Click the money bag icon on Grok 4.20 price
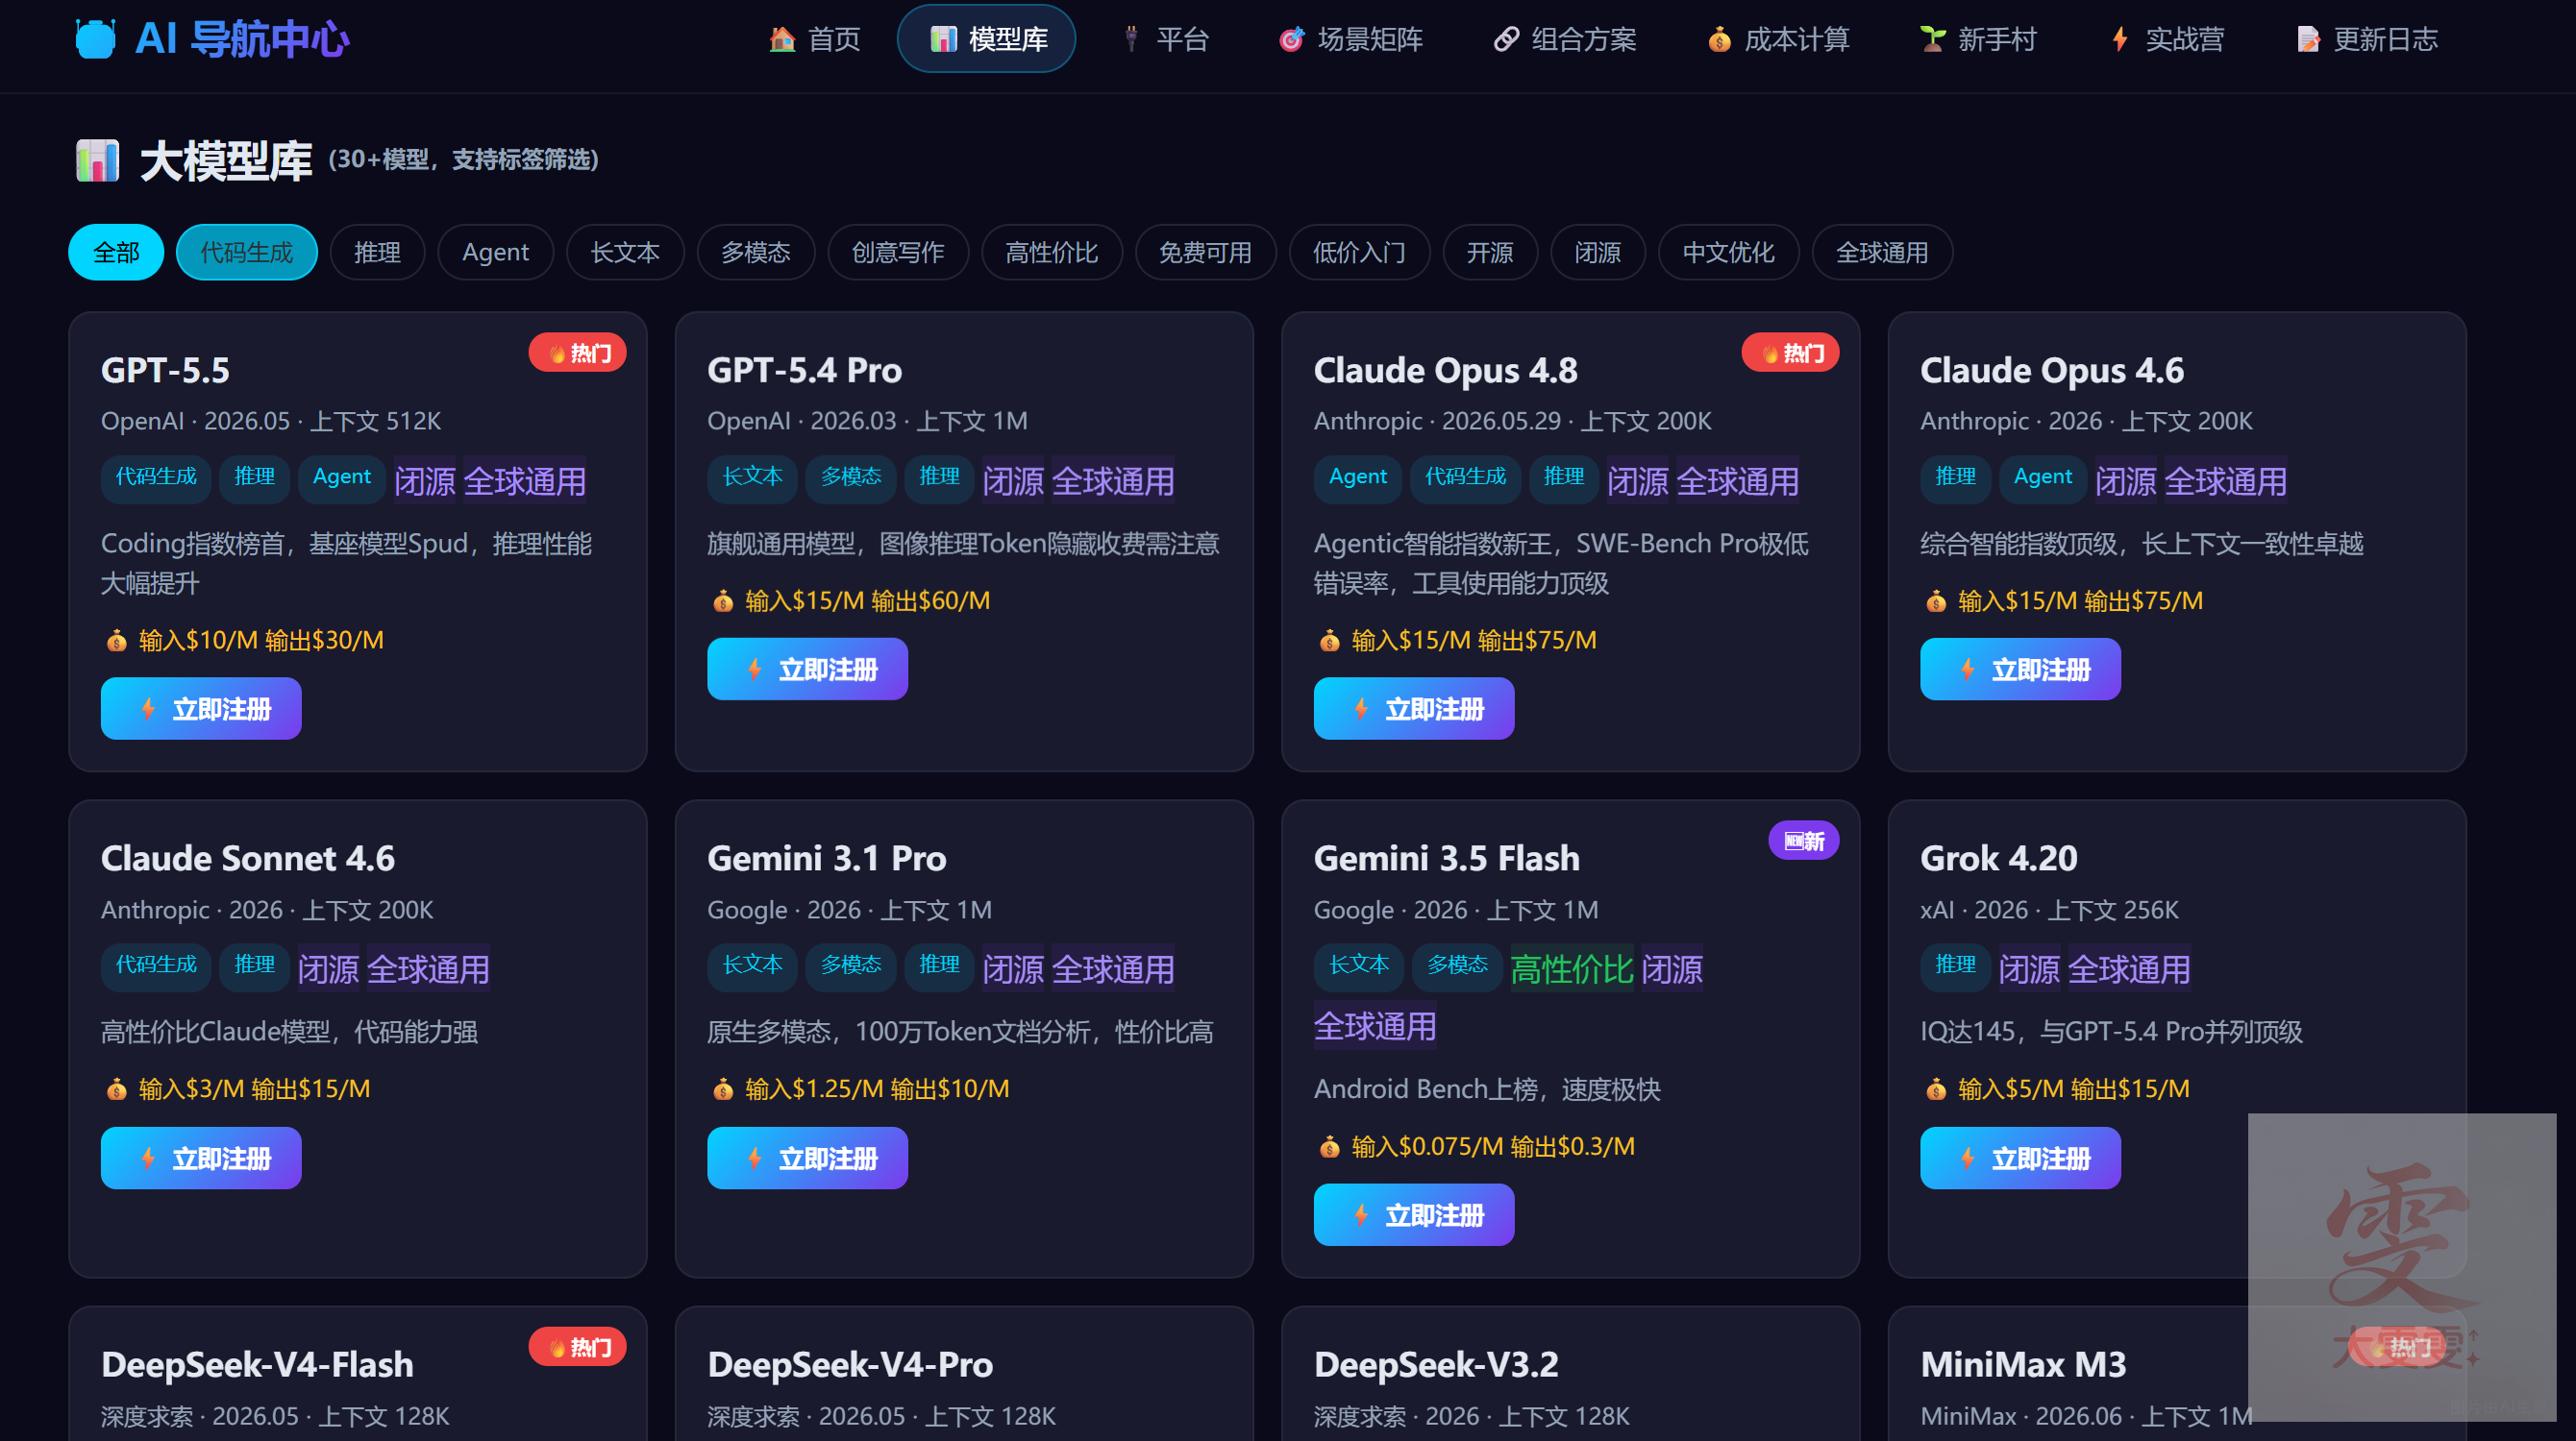 [x=1936, y=1089]
